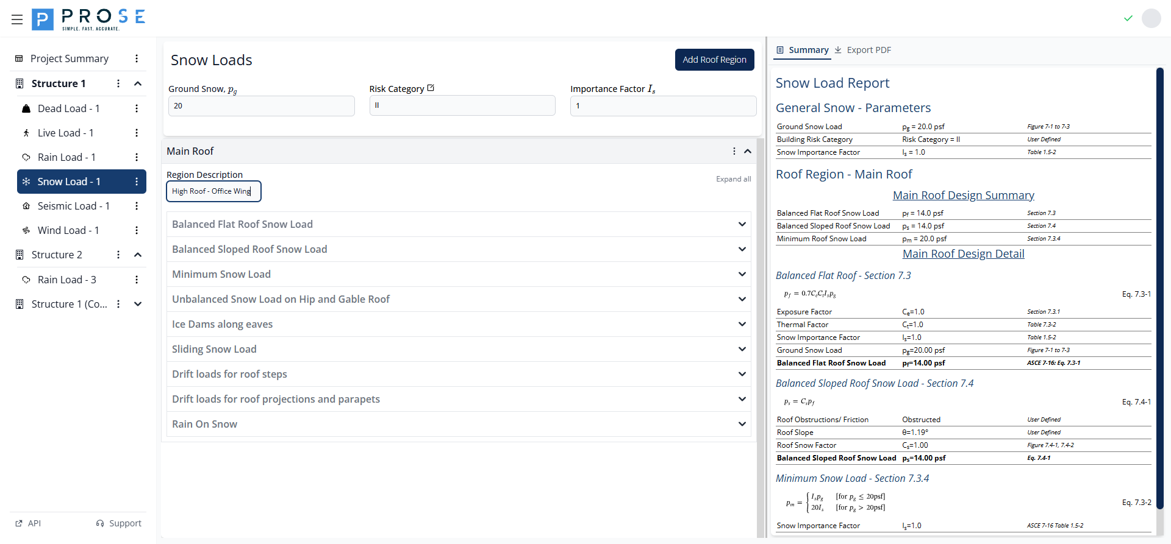Screen dimensions: 1171x544
Task: Open the Wind Load - 1 options menu
Action: pyautogui.click(x=137, y=230)
